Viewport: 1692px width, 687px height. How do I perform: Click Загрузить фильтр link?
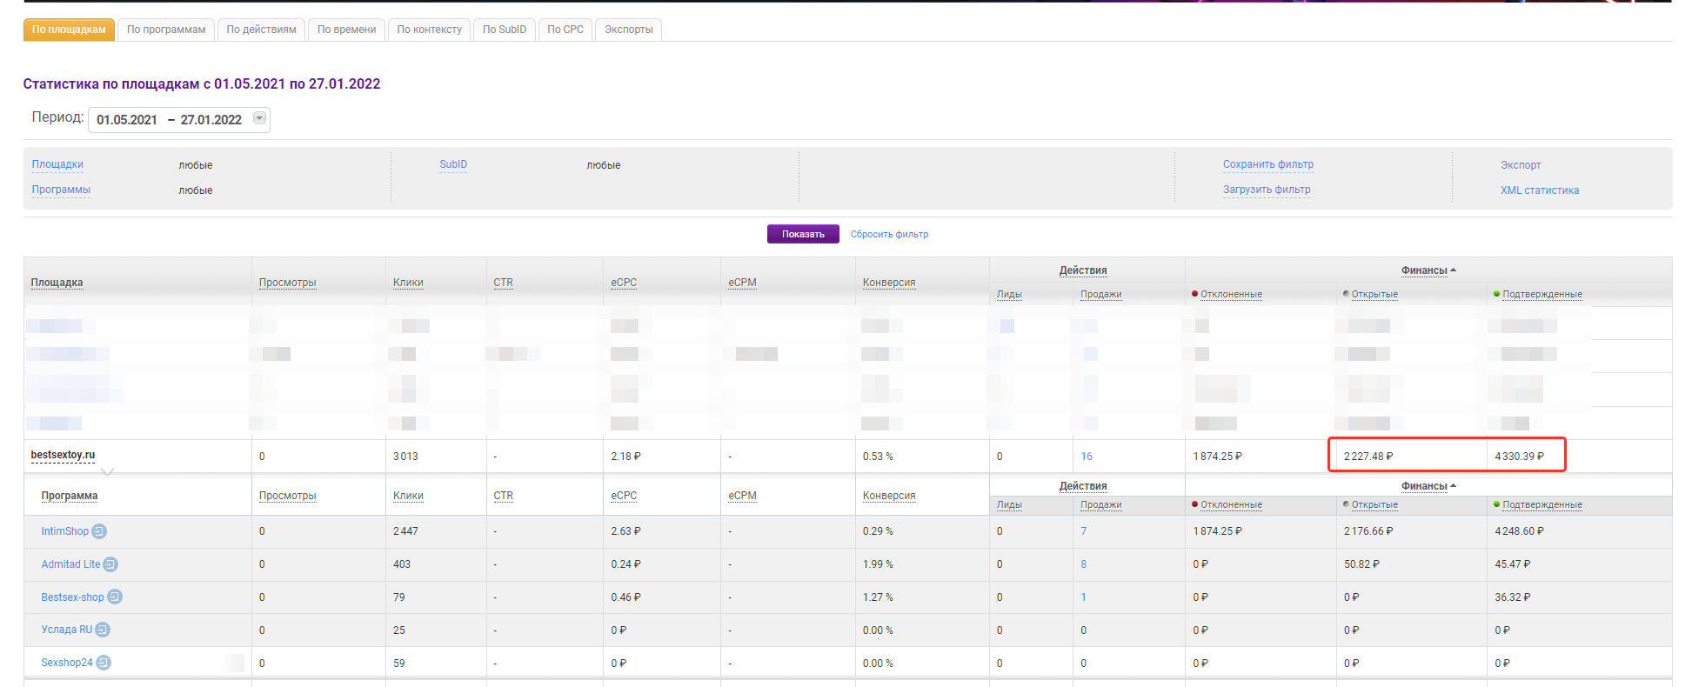point(1267,190)
